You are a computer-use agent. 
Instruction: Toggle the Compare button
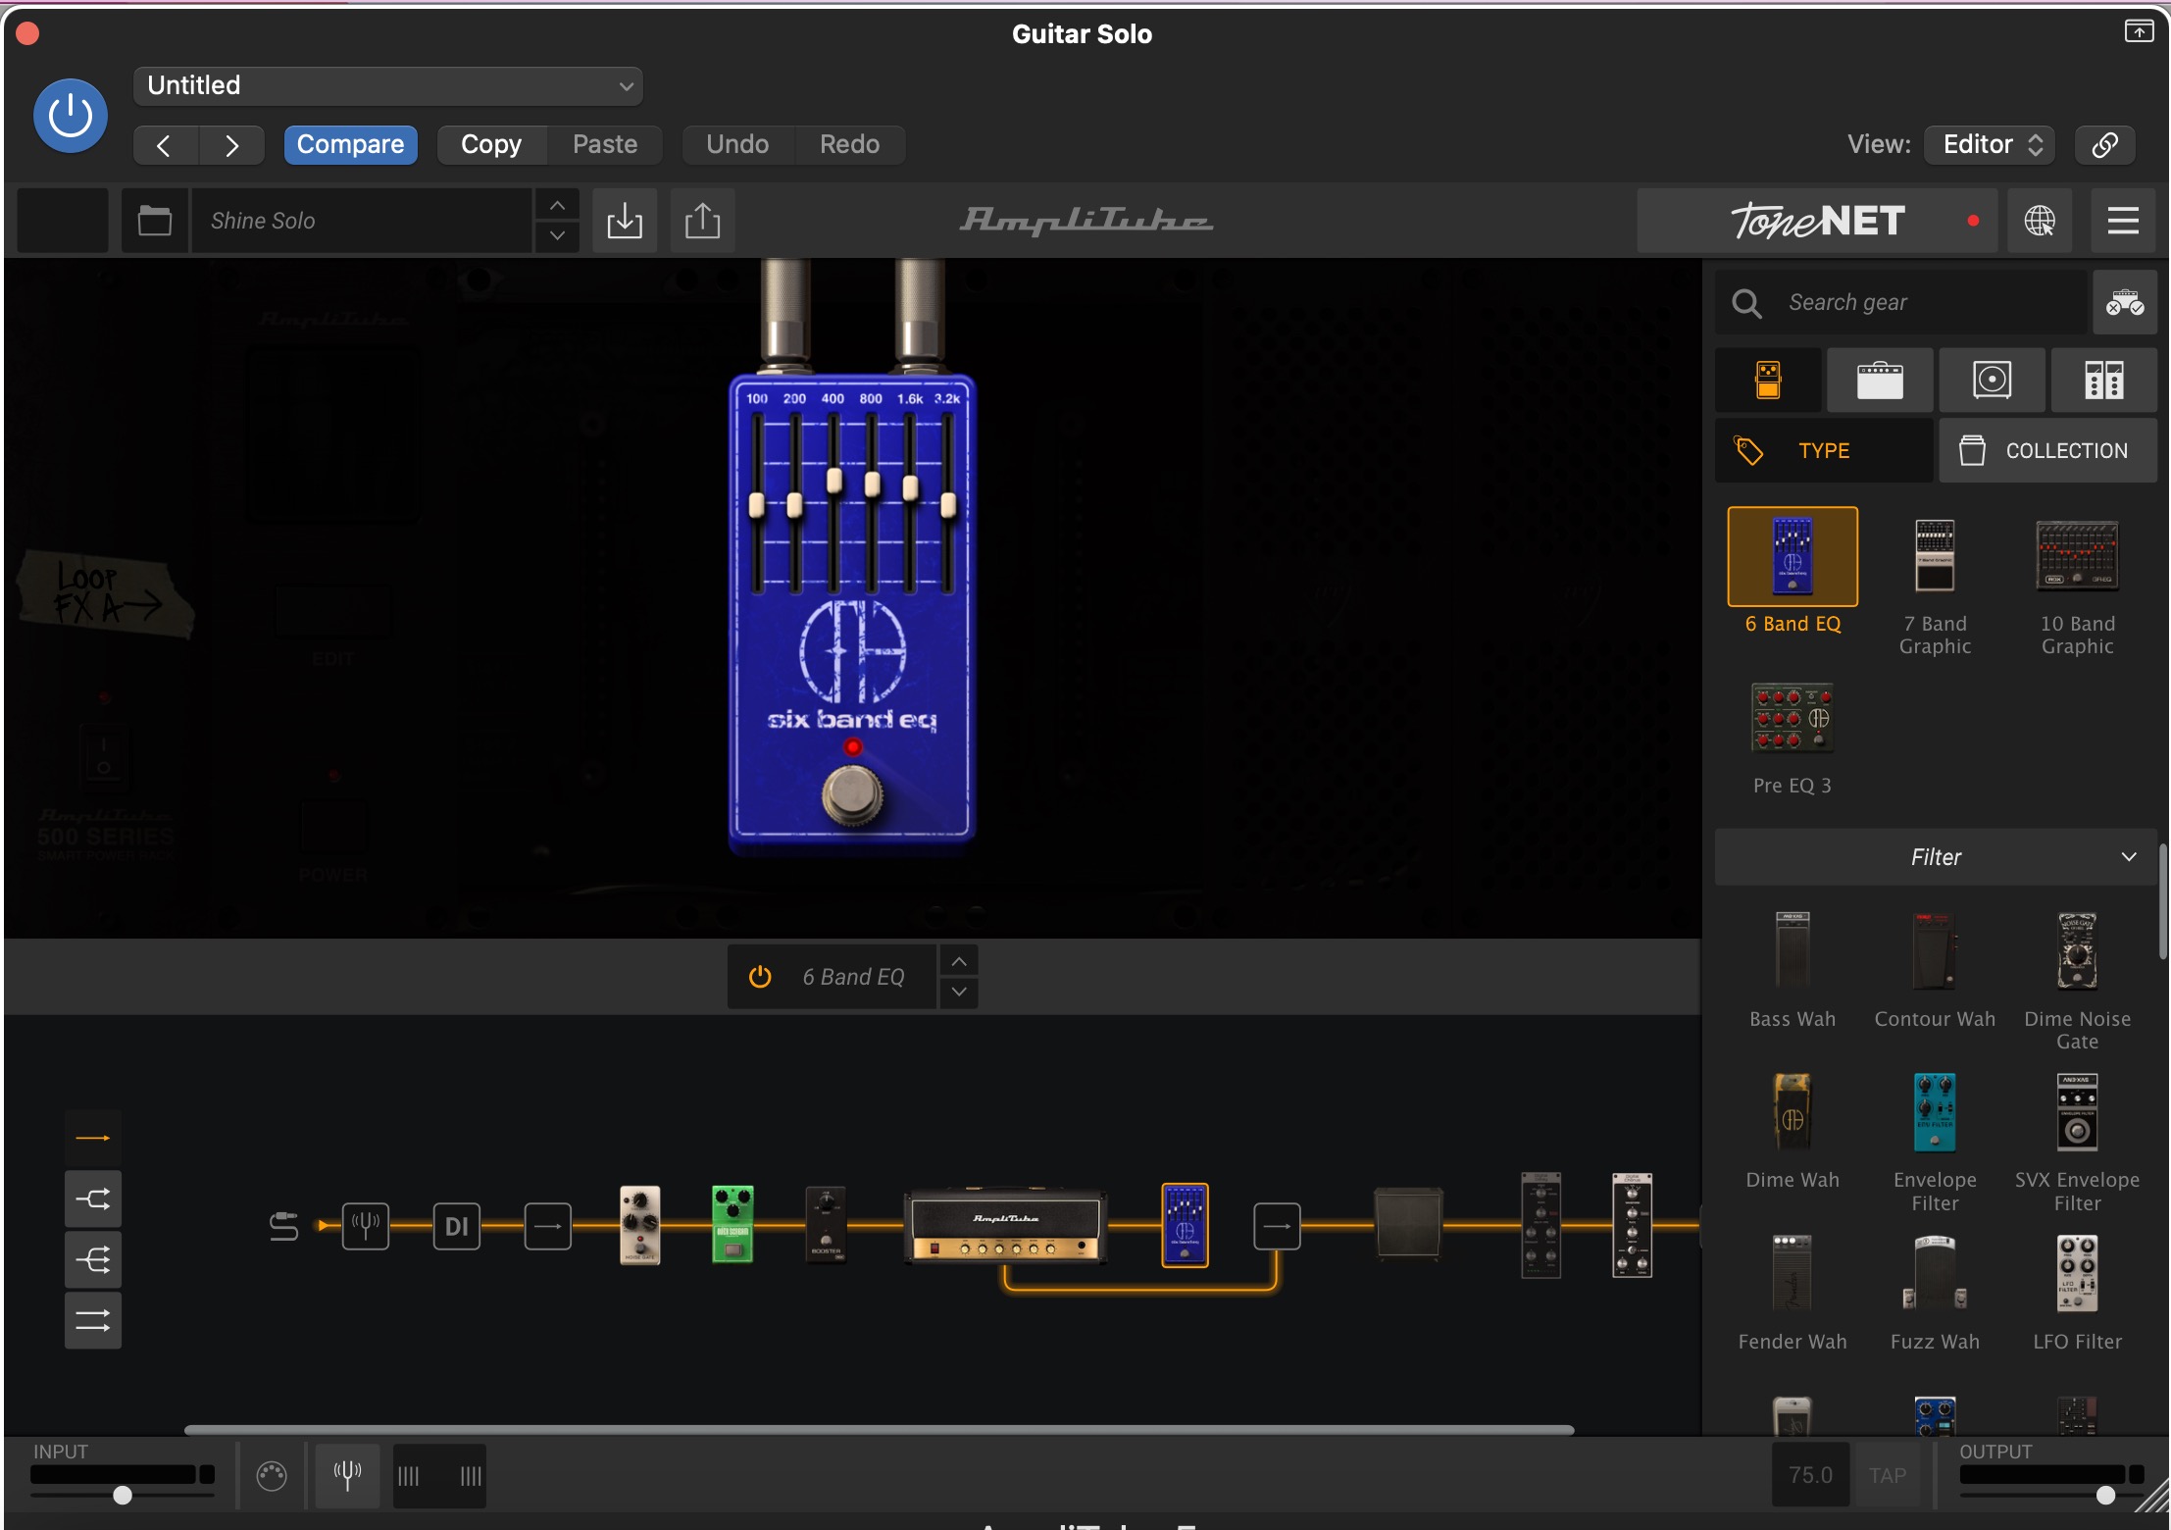point(350,144)
